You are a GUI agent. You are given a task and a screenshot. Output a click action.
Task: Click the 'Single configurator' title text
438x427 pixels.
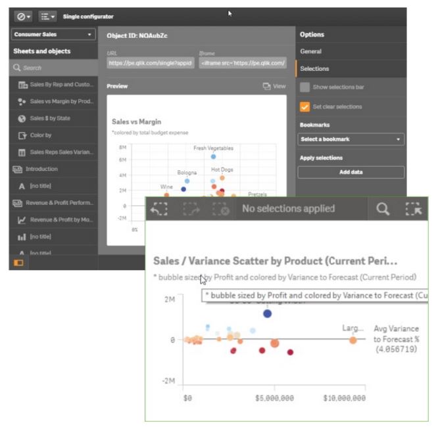(x=88, y=16)
